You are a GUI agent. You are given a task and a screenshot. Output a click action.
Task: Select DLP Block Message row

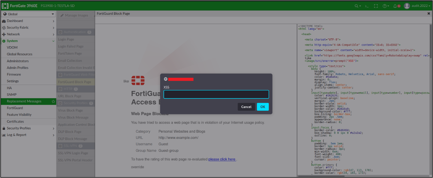point(76,139)
